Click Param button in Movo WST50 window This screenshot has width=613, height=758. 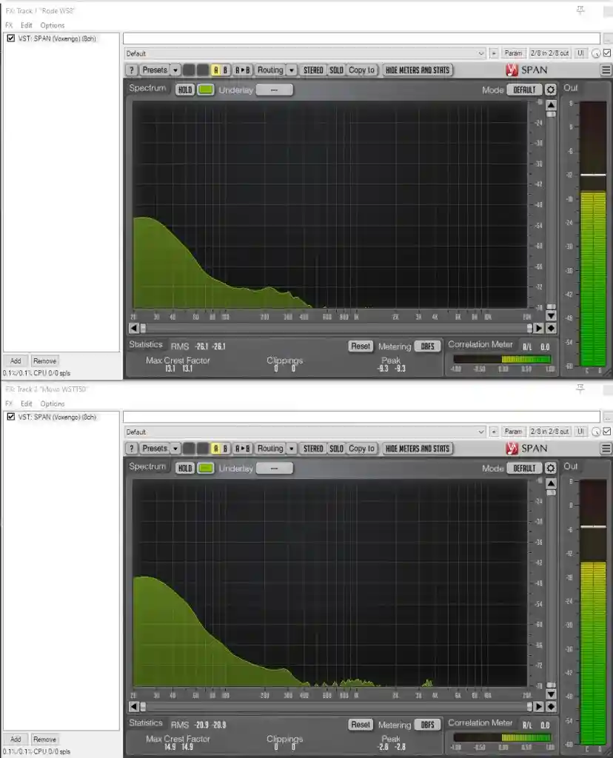tap(513, 432)
